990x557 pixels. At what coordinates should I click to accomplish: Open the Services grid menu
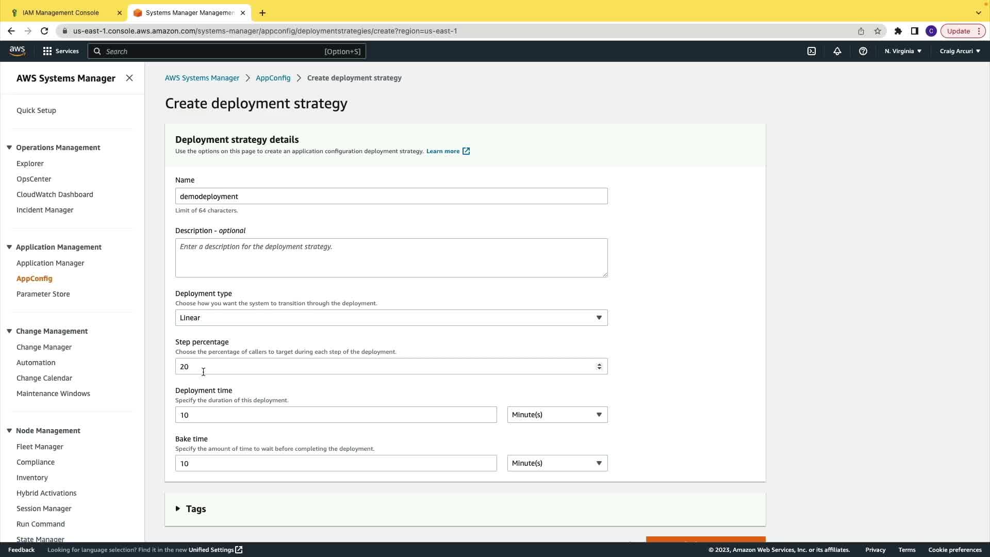click(x=61, y=51)
